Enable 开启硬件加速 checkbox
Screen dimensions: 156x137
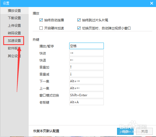click(41, 28)
